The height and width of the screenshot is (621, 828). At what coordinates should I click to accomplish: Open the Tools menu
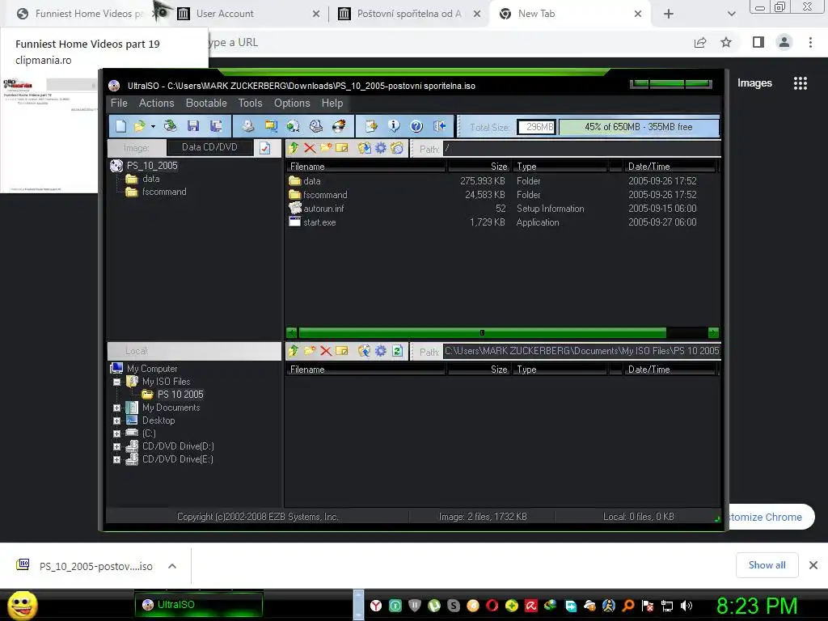click(x=251, y=103)
